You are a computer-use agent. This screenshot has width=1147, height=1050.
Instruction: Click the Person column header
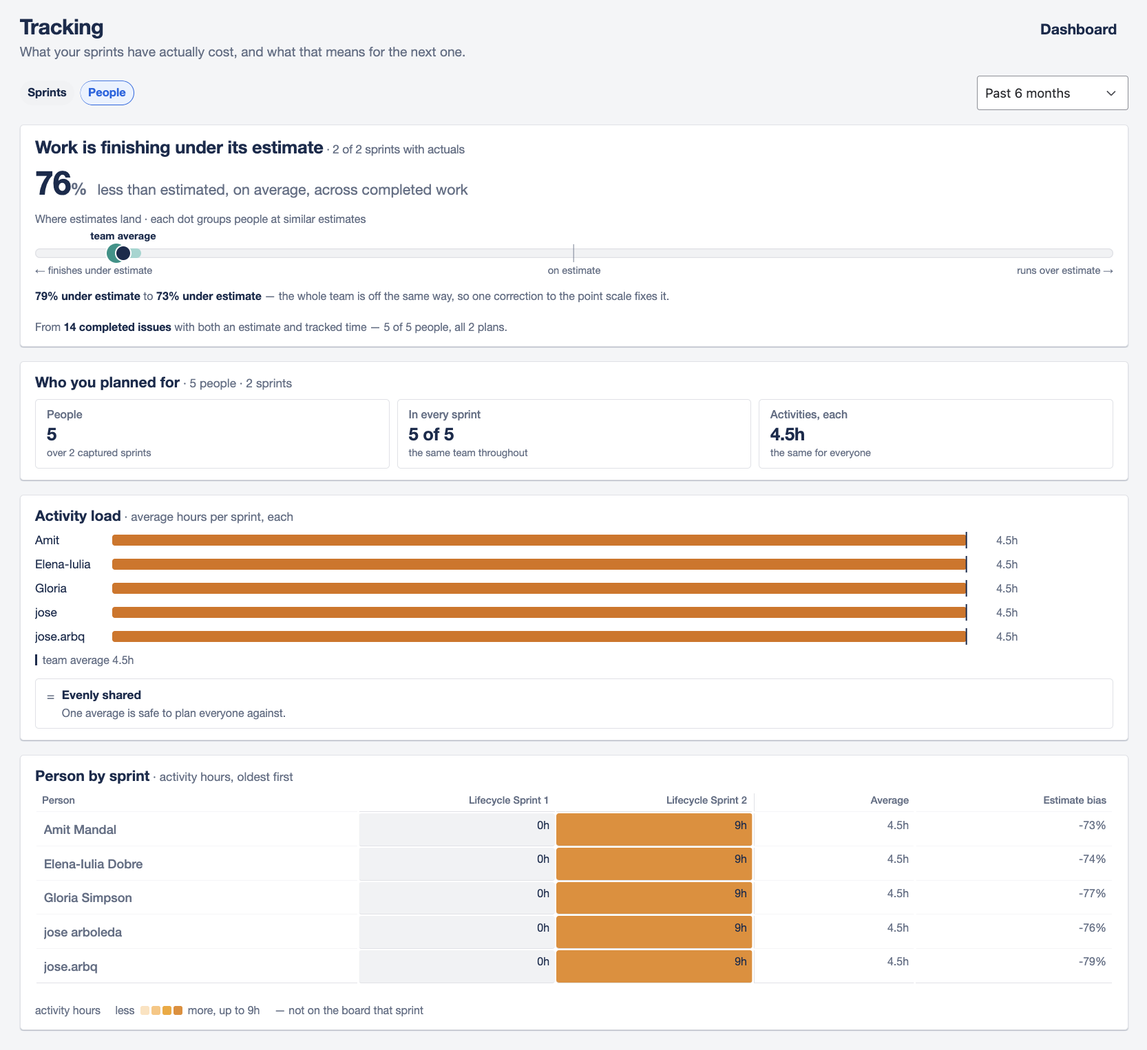pos(59,800)
